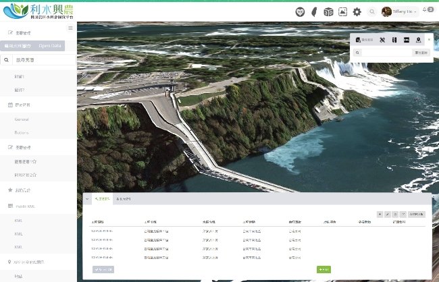
Task: Click the gray button at table bottom left
Action: [x=103, y=269]
